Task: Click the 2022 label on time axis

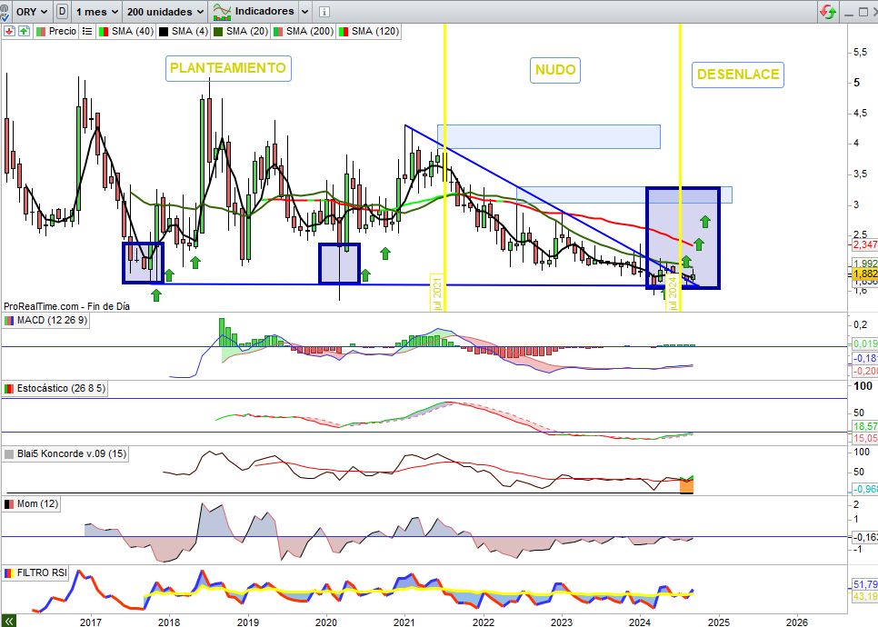Action: [x=484, y=622]
